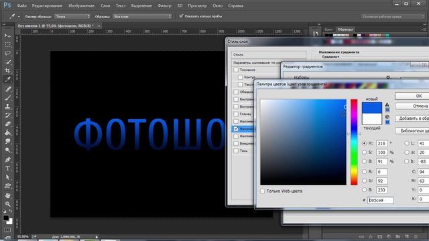
Task: Select the Стили item in Layer Style
Action: pos(268,55)
